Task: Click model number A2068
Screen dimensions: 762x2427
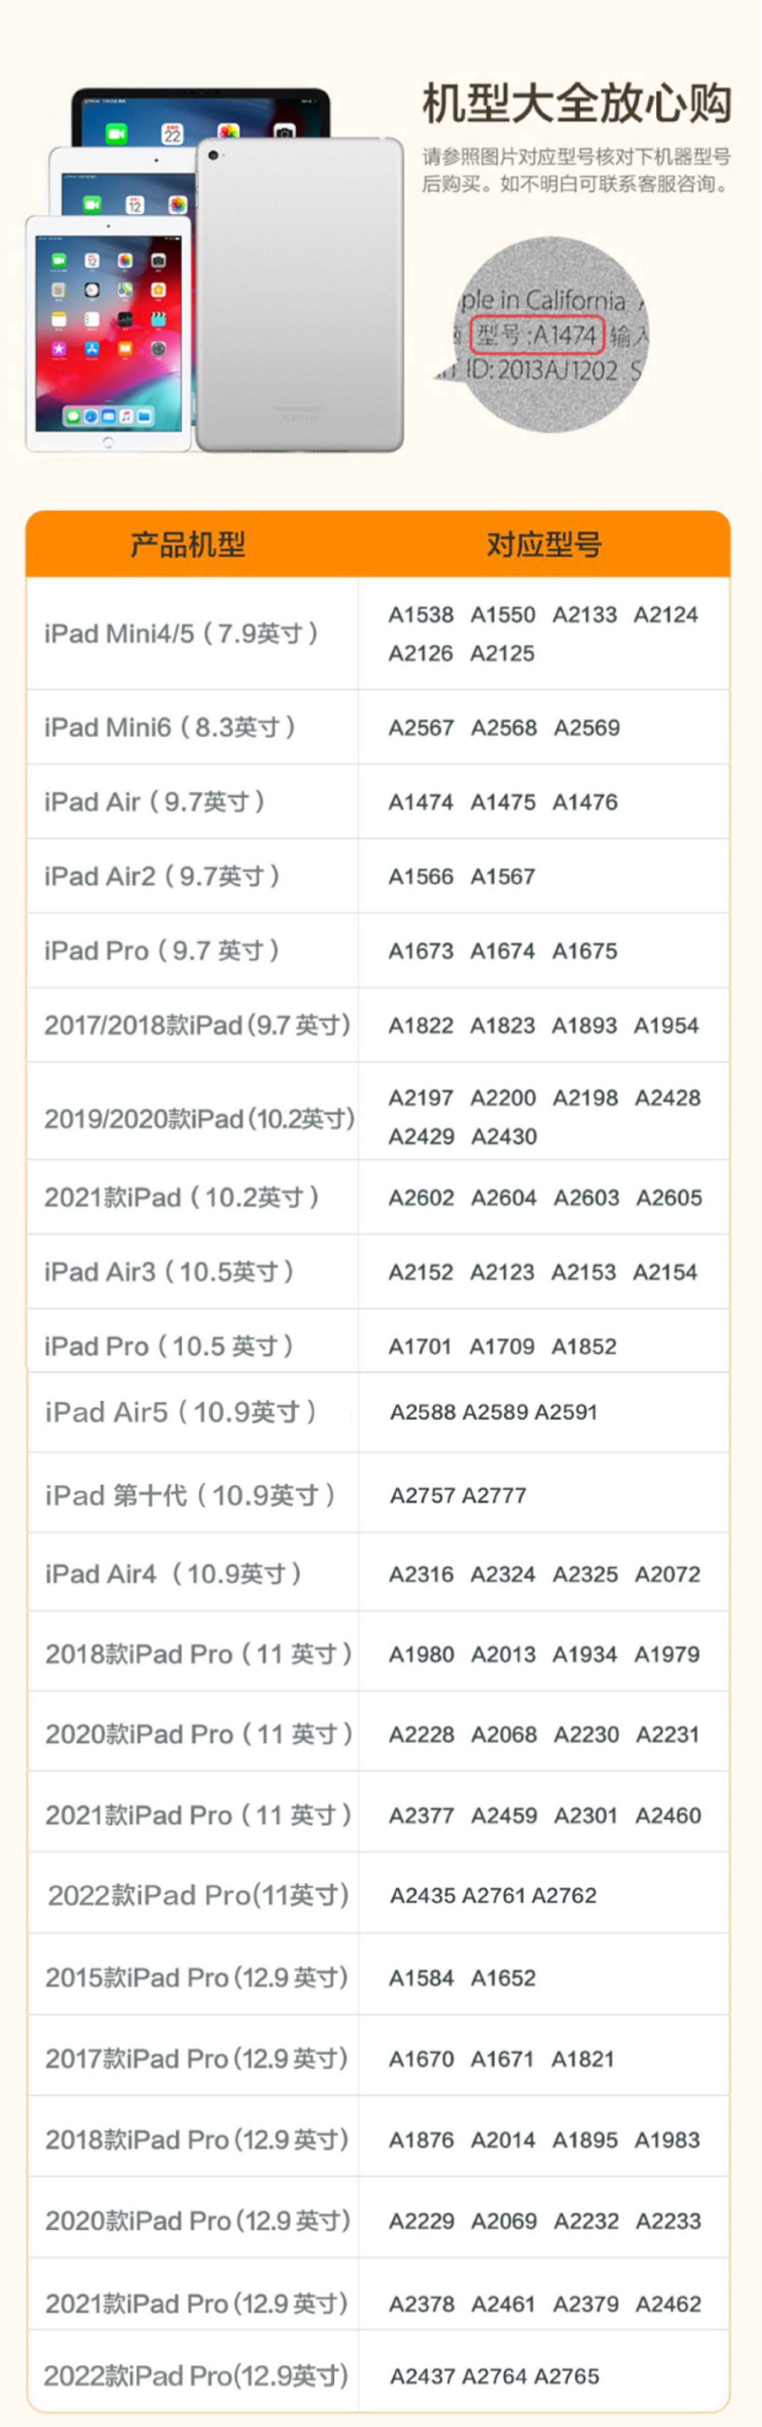Action: coord(504,1734)
